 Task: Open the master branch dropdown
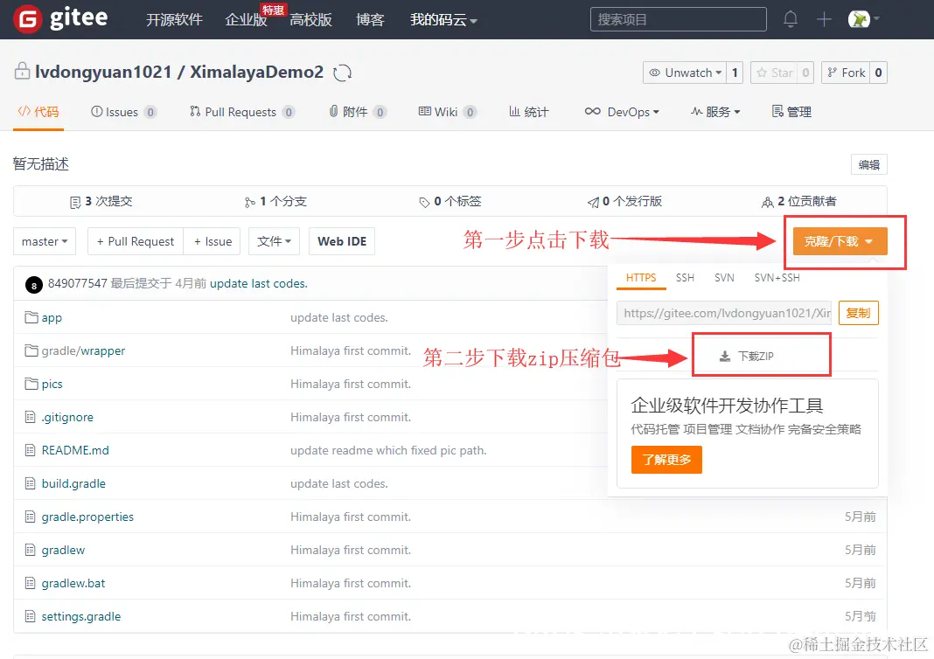45,241
